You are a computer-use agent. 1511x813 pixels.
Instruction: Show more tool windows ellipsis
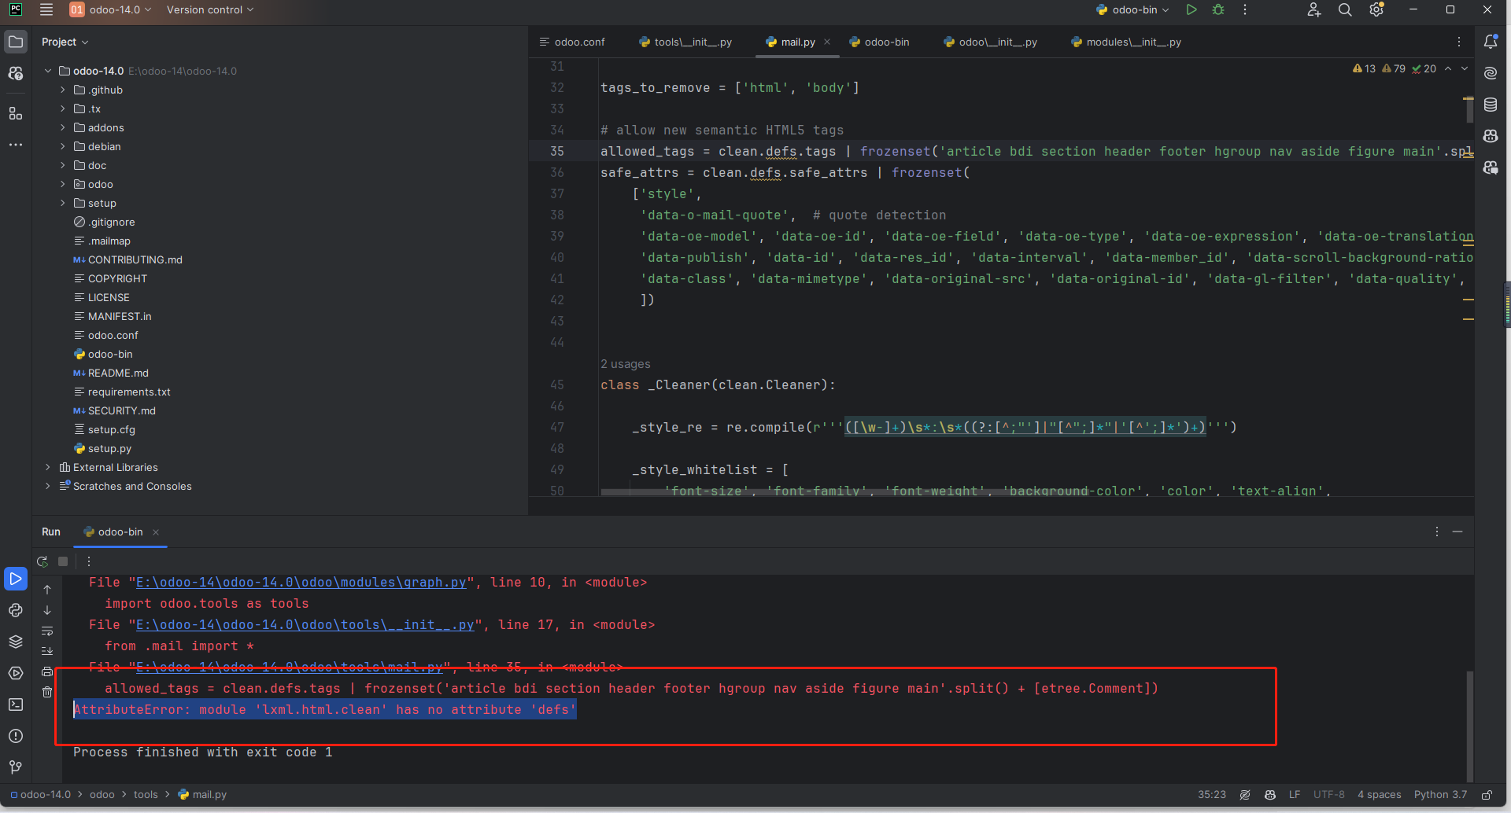click(16, 145)
